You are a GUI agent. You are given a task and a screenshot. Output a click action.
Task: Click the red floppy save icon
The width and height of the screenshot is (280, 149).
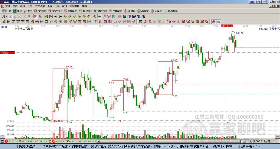134,17
